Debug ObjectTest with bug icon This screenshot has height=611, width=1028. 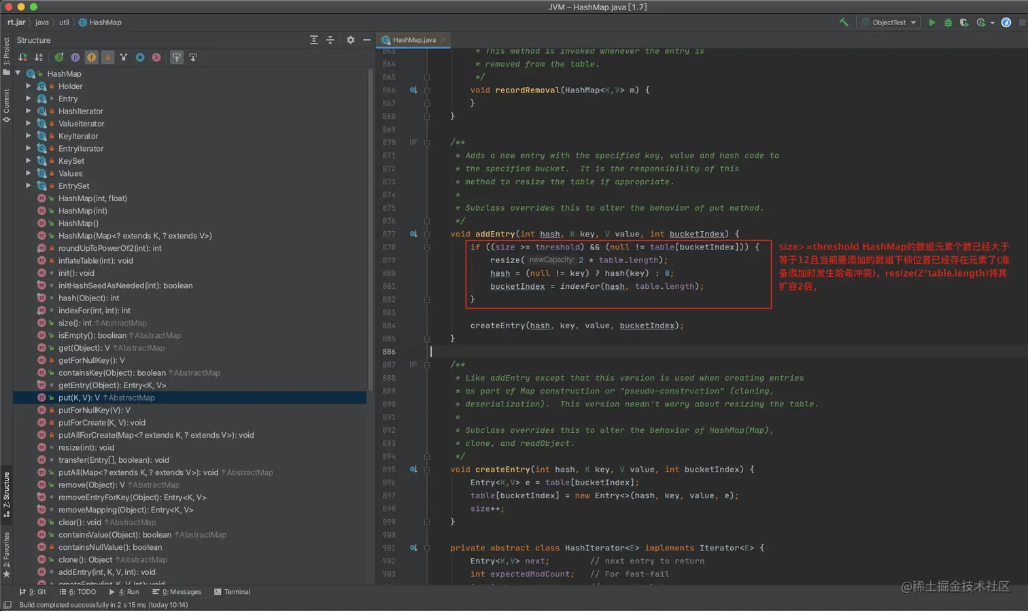(948, 22)
